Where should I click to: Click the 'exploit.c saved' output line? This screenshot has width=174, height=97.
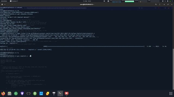[26, 50]
